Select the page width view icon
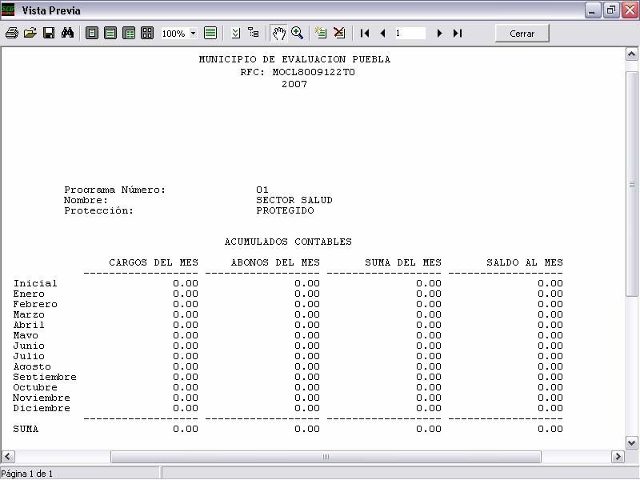This screenshot has height=480, width=640. (110, 33)
